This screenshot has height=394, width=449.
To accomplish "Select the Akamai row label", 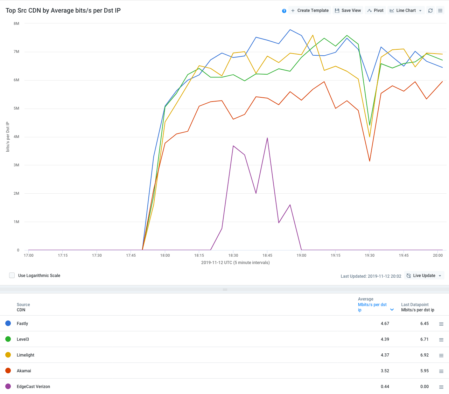I will [24, 371].
